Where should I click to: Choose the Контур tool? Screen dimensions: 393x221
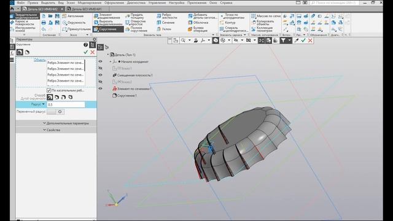click(x=228, y=23)
